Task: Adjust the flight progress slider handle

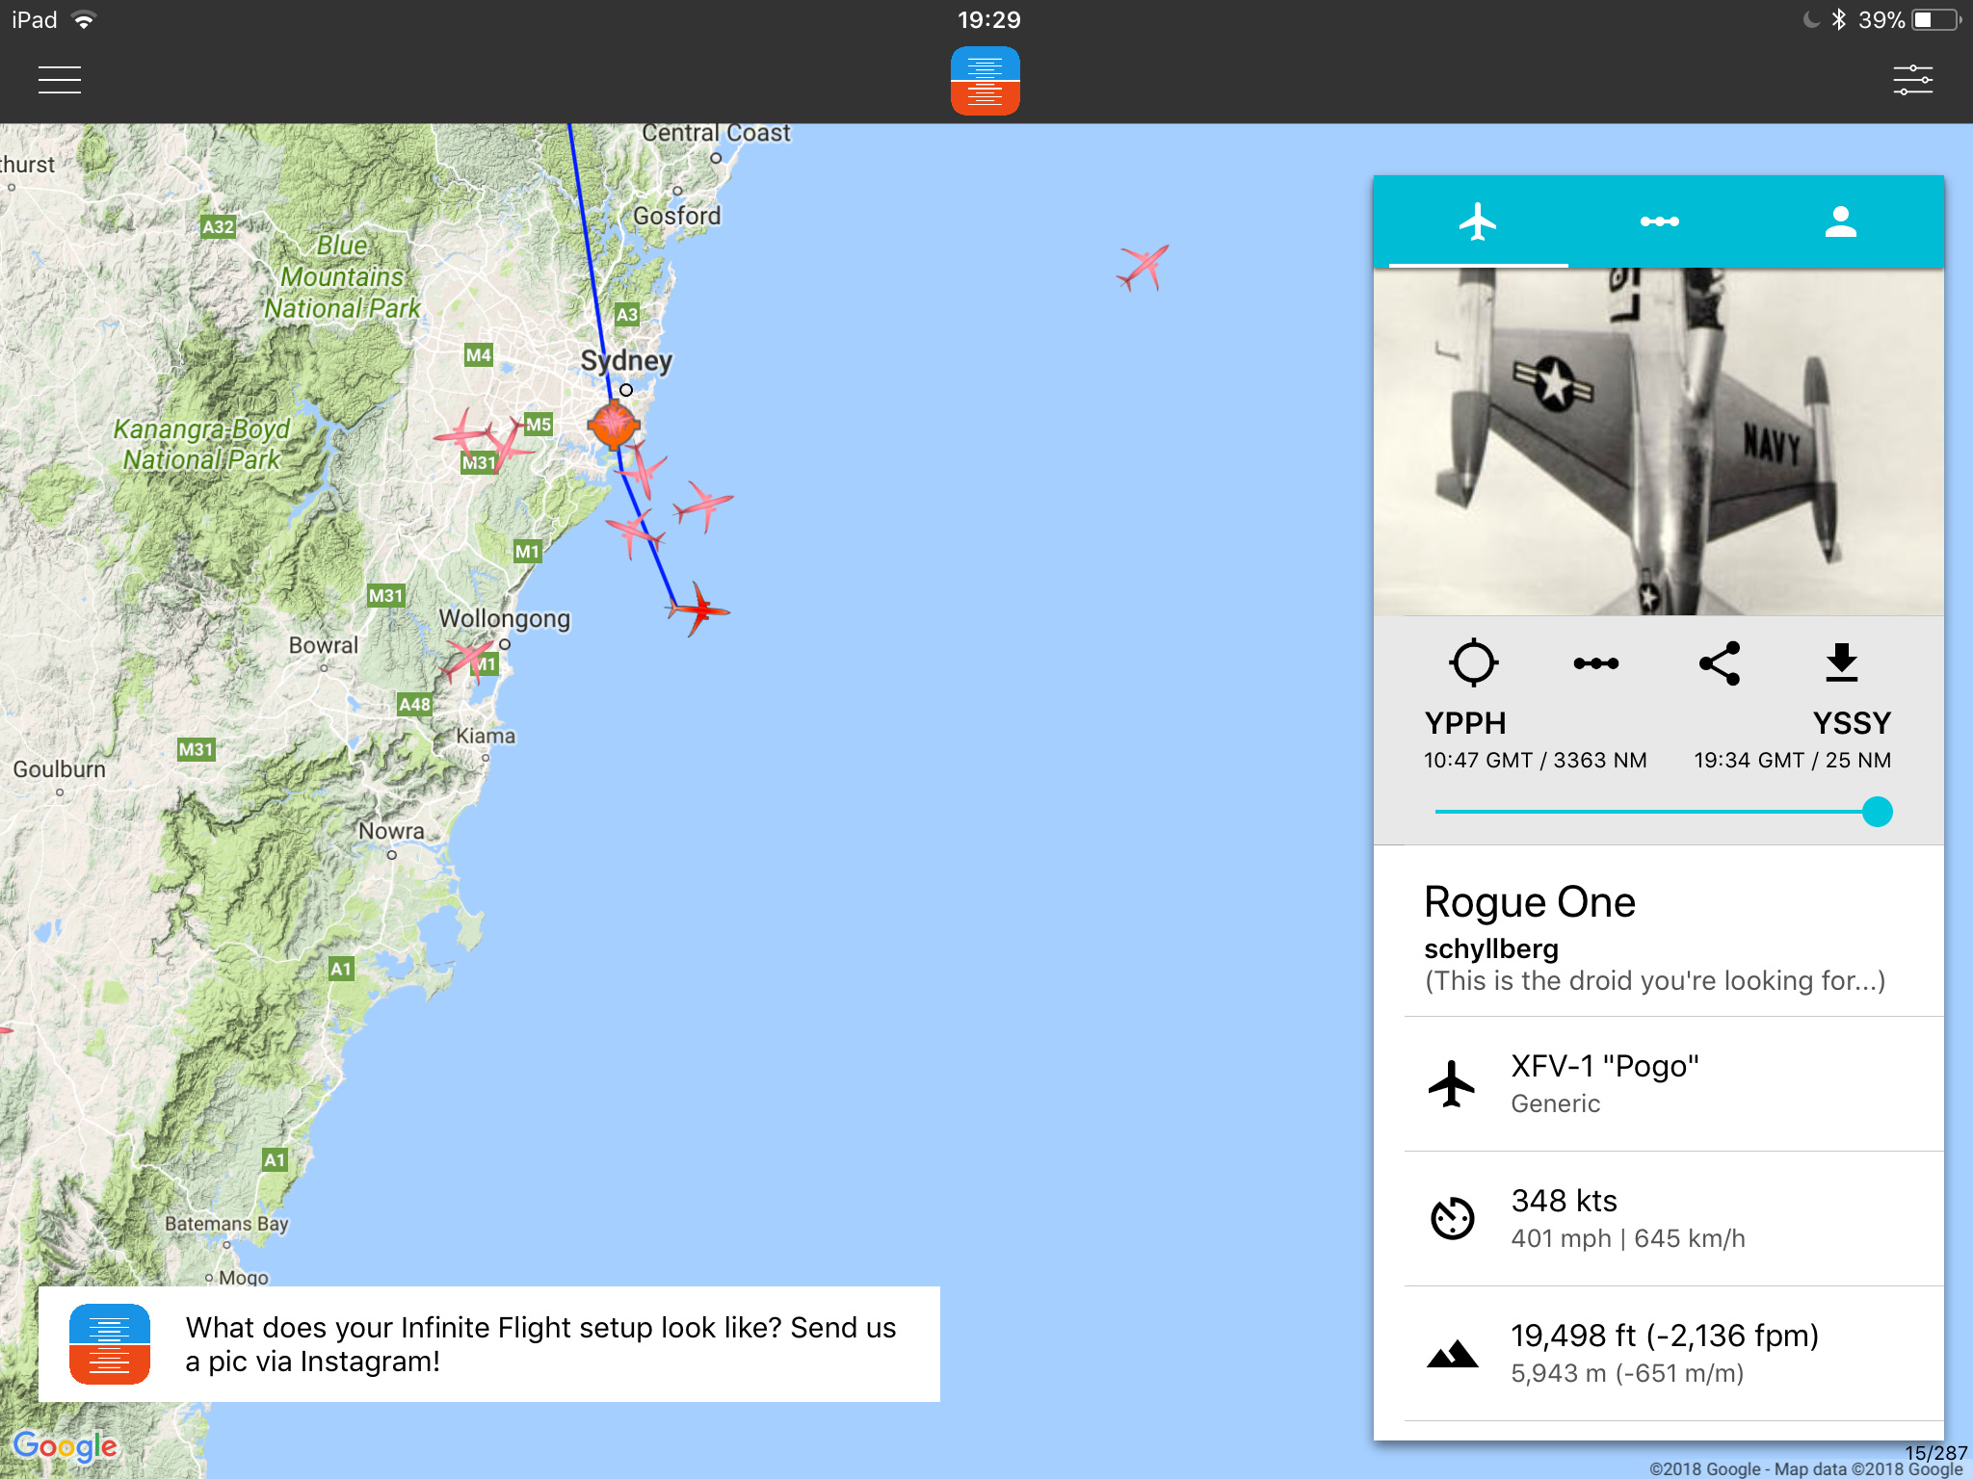Action: coord(1877,812)
